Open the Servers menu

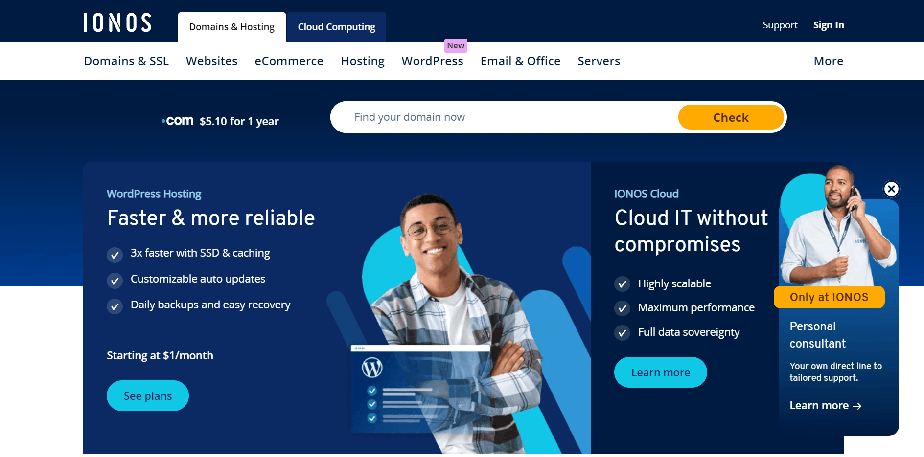point(599,61)
